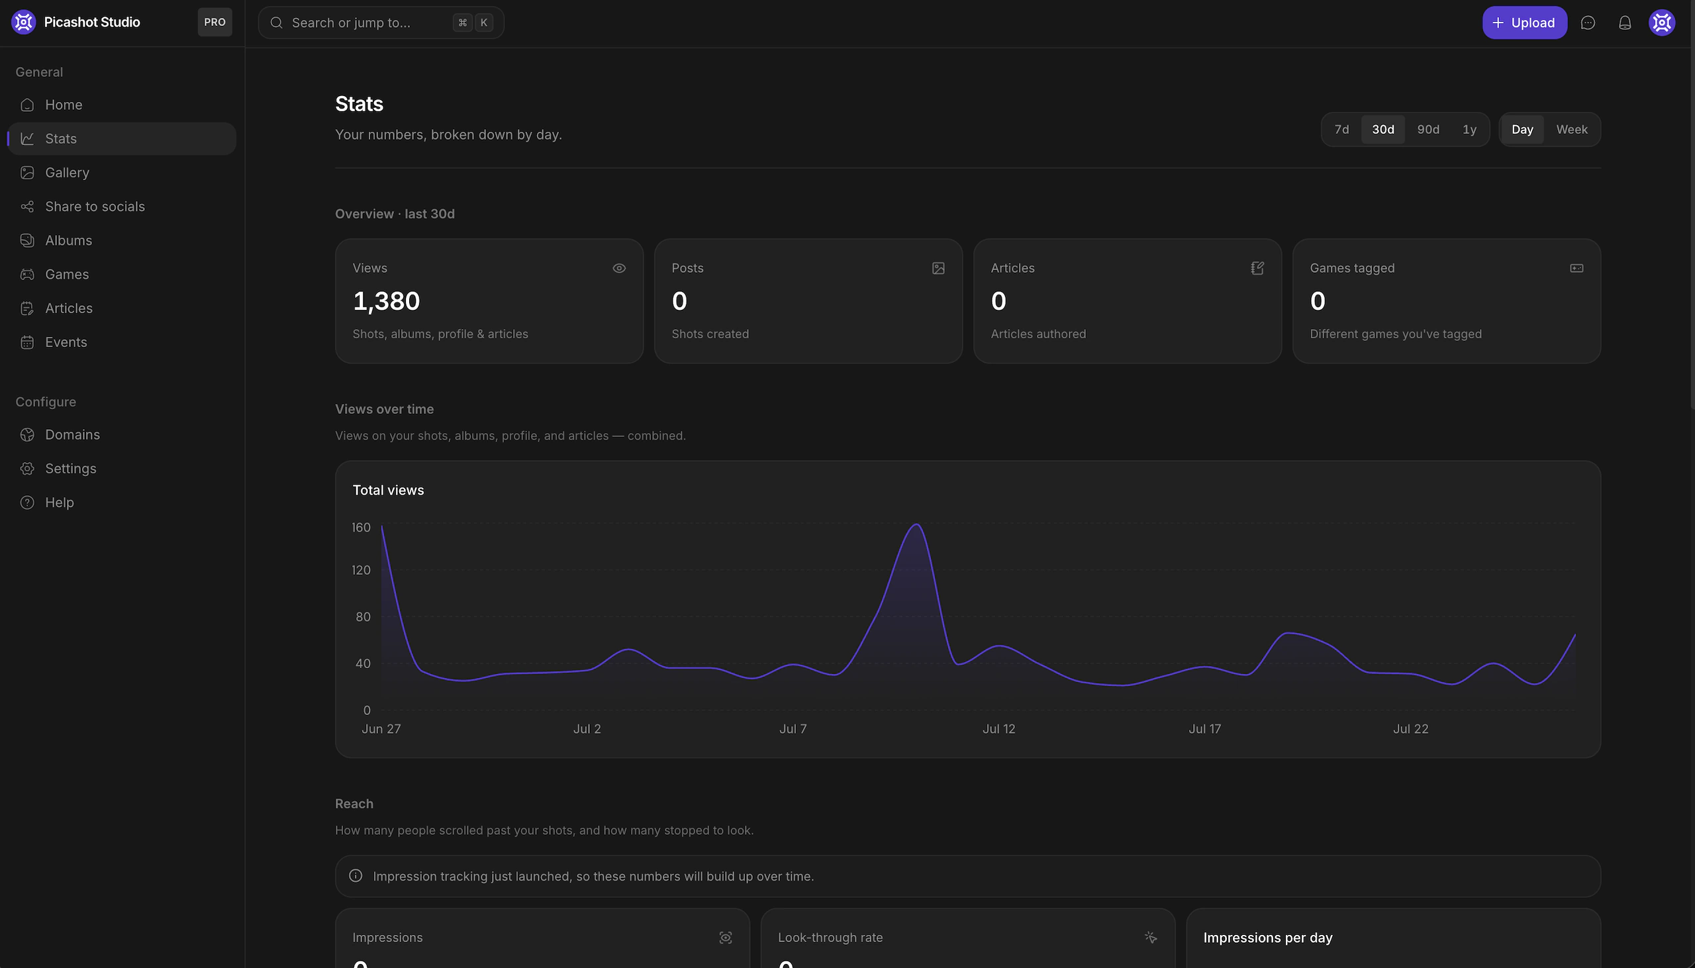Click the Settings gear icon
The height and width of the screenshot is (968, 1695).
pos(27,469)
